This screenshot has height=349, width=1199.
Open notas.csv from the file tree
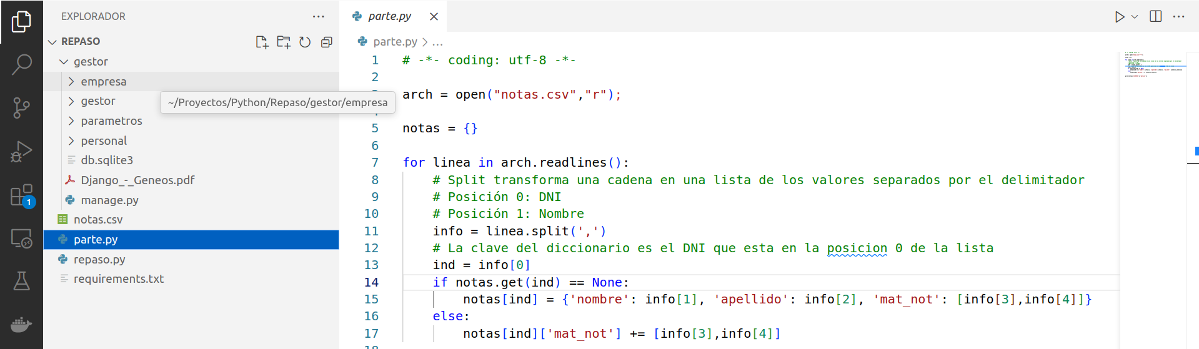pos(98,220)
